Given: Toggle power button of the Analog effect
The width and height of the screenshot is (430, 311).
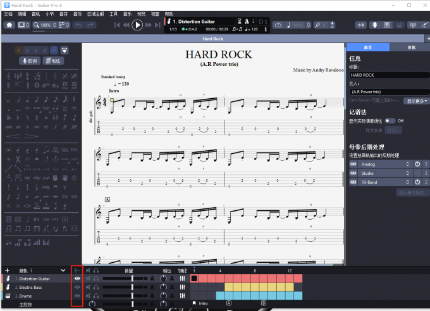Looking at the screenshot, I should click(417, 164).
